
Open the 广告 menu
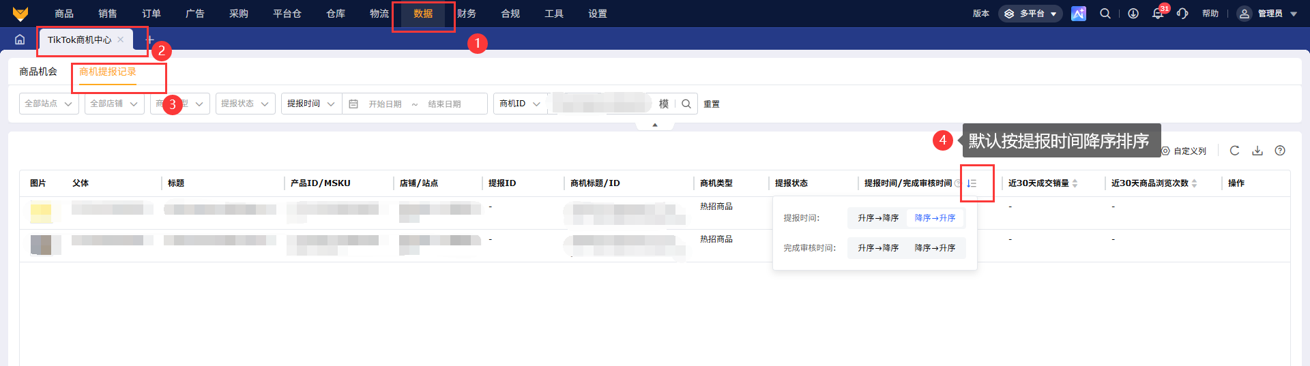click(195, 14)
